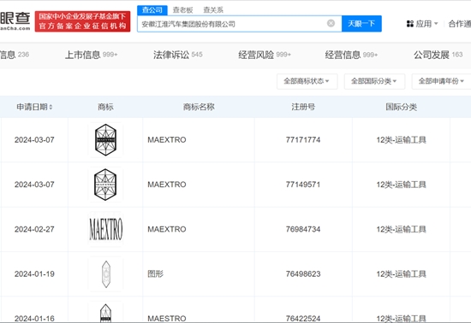This screenshot has width=471, height=323.
Task: Expand the 全部申请年份 filter
Action: [441, 81]
